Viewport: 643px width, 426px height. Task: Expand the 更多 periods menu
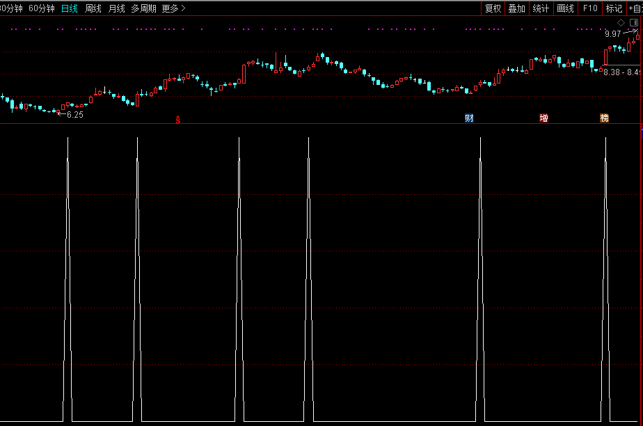coord(173,8)
